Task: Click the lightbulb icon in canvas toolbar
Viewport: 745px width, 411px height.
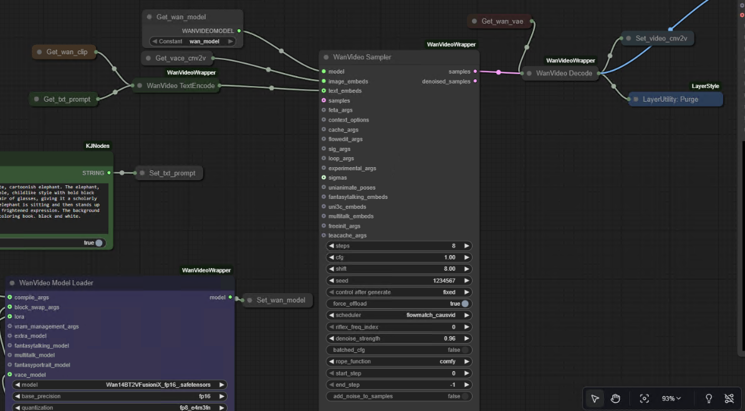Action: pyautogui.click(x=708, y=399)
